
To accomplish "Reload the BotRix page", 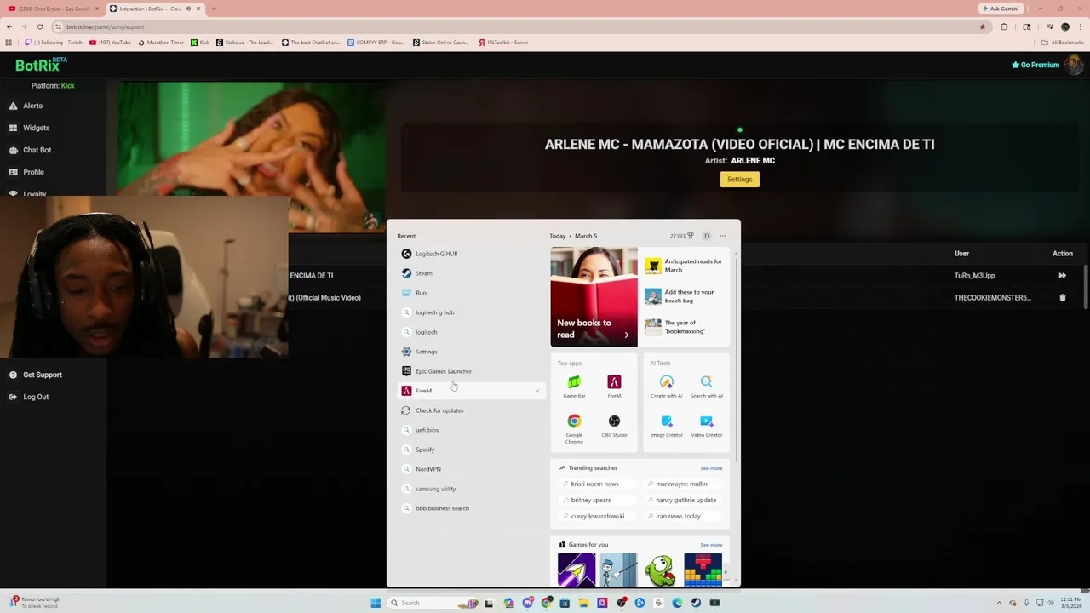I will point(39,26).
